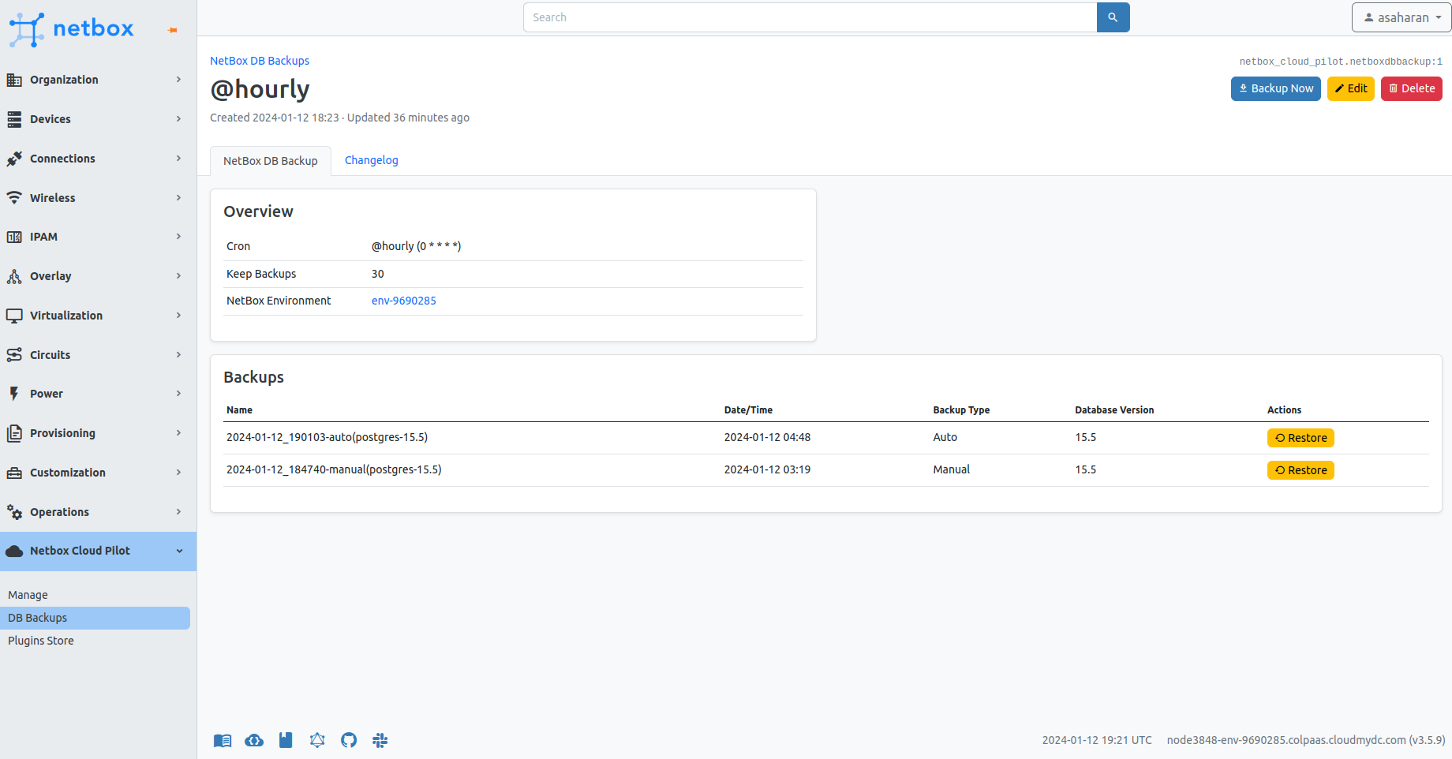
Task: Click the Wireless wifi icon
Action: (x=14, y=198)
